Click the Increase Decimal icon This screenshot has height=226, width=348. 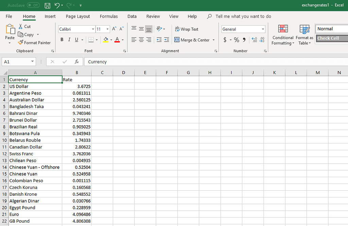tap(254, 40)
